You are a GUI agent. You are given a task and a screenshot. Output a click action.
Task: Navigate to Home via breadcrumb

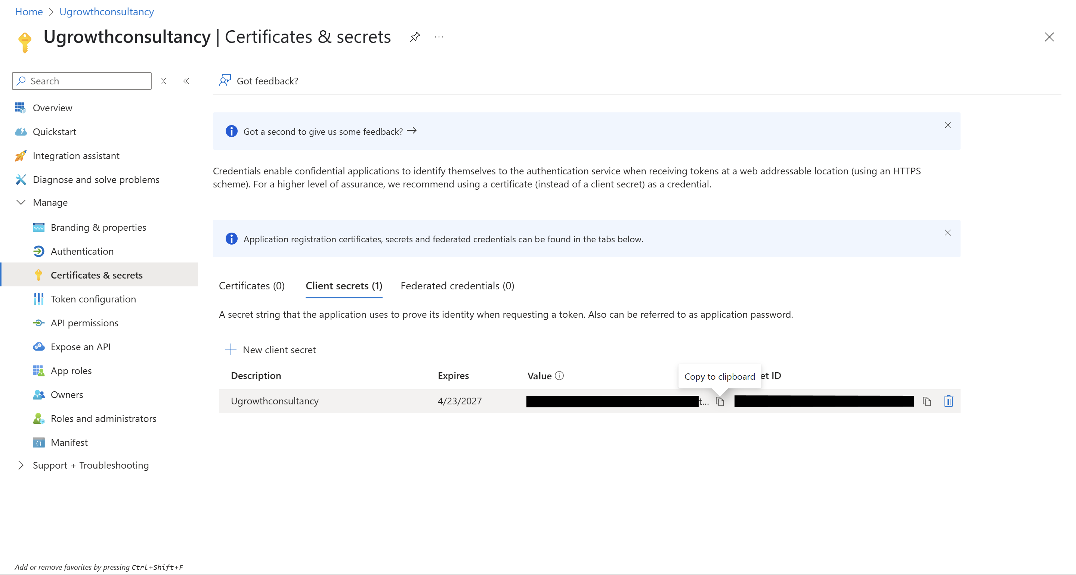(x=28, y=12)
